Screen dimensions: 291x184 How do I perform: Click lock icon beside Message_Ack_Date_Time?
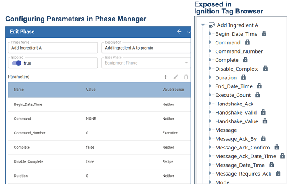tap(282, 156)
